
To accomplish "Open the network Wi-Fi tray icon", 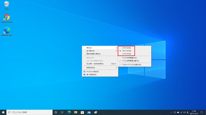I will tap(181, 112).
